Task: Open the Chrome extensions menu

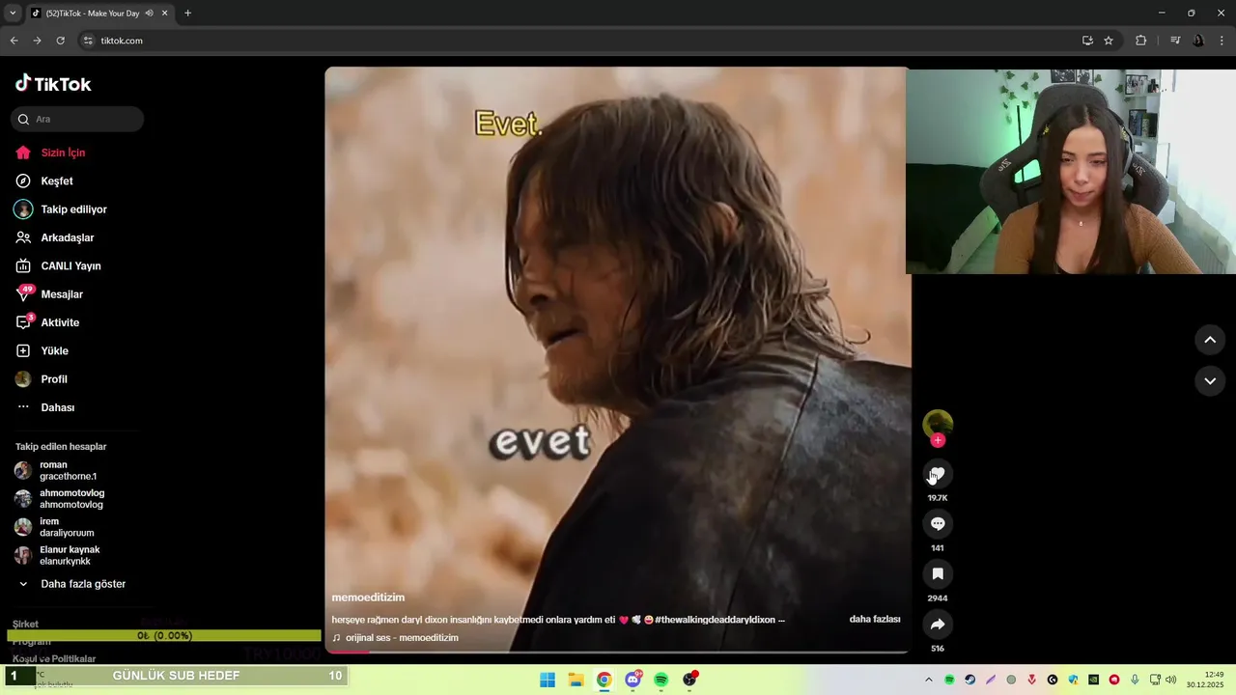Action: pyautogui.click(x=1141, y=41)
